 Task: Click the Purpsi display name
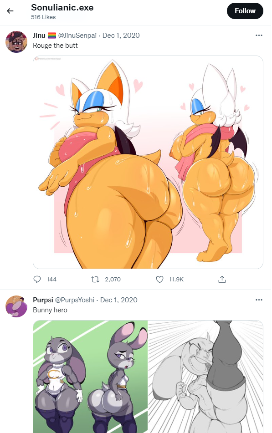pos(43,300)
